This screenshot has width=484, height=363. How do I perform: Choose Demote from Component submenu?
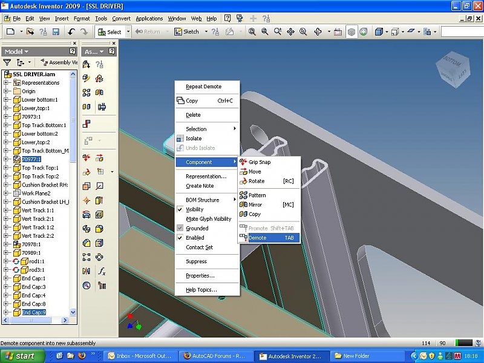[269, 238]
